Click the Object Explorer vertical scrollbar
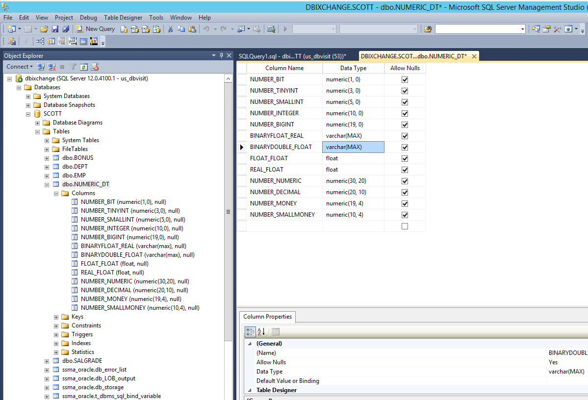 pos(228,211)
